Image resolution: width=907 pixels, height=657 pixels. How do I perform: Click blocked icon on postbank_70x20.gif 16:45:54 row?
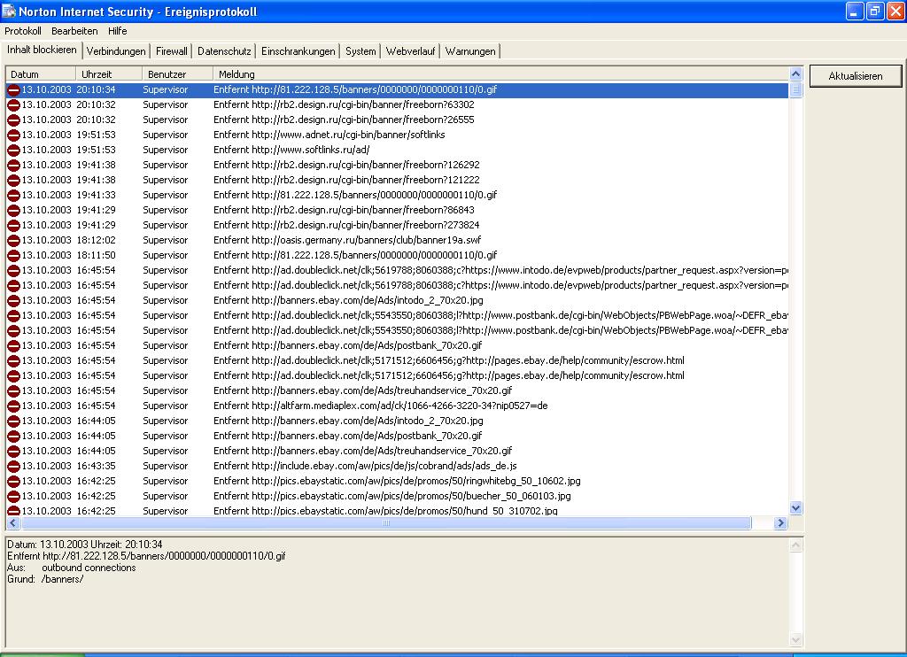[x=13, y=346]
